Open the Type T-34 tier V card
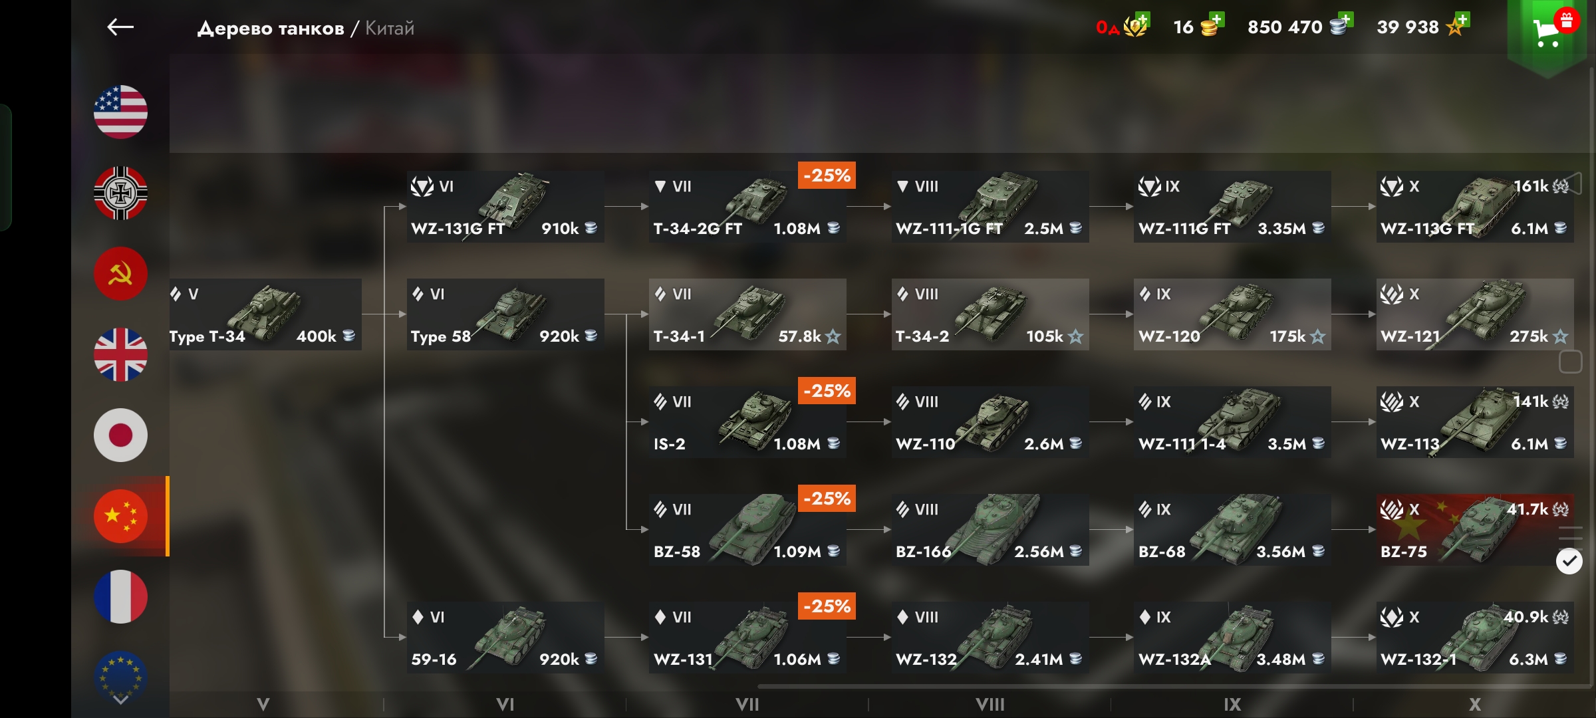 [265, 314]
